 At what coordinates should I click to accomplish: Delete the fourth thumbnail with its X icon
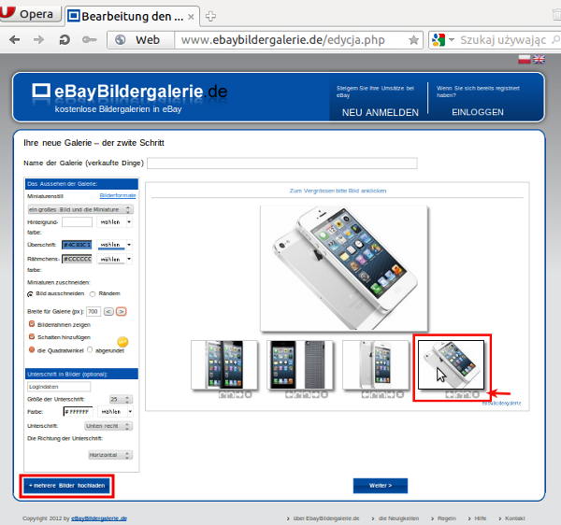(x=476, y=394)
